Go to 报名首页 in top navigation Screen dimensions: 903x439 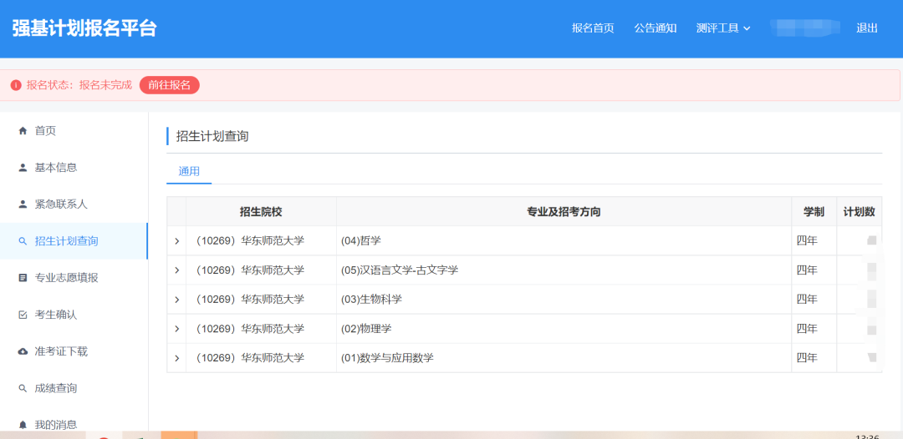593,28
